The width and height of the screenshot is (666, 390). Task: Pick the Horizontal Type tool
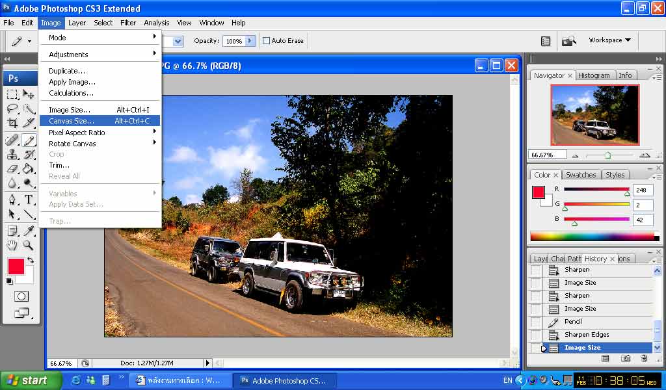[x=29, y=200]
